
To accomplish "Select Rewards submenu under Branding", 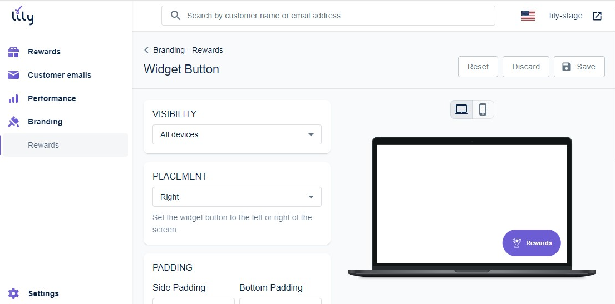I will pyautogui.click(x=43, y=145).
